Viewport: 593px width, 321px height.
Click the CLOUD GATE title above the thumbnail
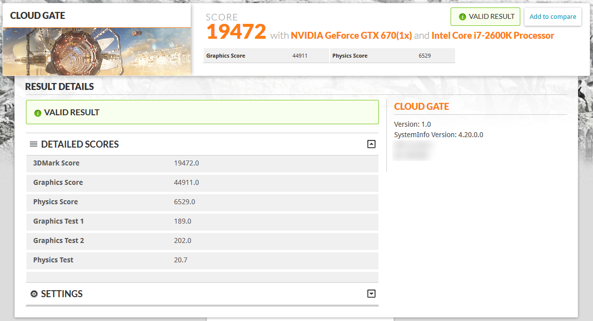[37, 15]
